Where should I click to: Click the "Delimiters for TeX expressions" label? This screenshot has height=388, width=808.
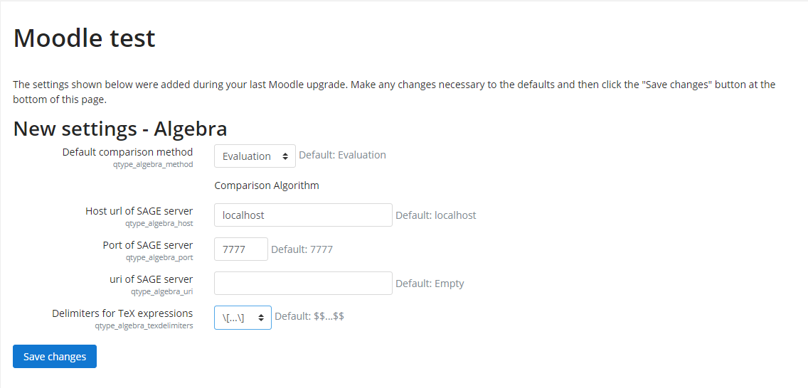[122, 313]
